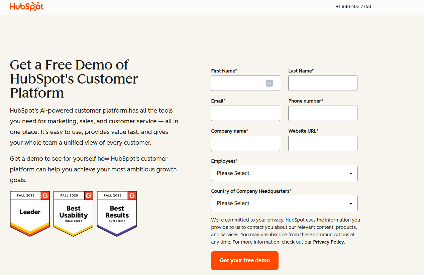Click the Country dropdown arrow
Viewport: 424px width, 275px height.
(x=350, y=203)
